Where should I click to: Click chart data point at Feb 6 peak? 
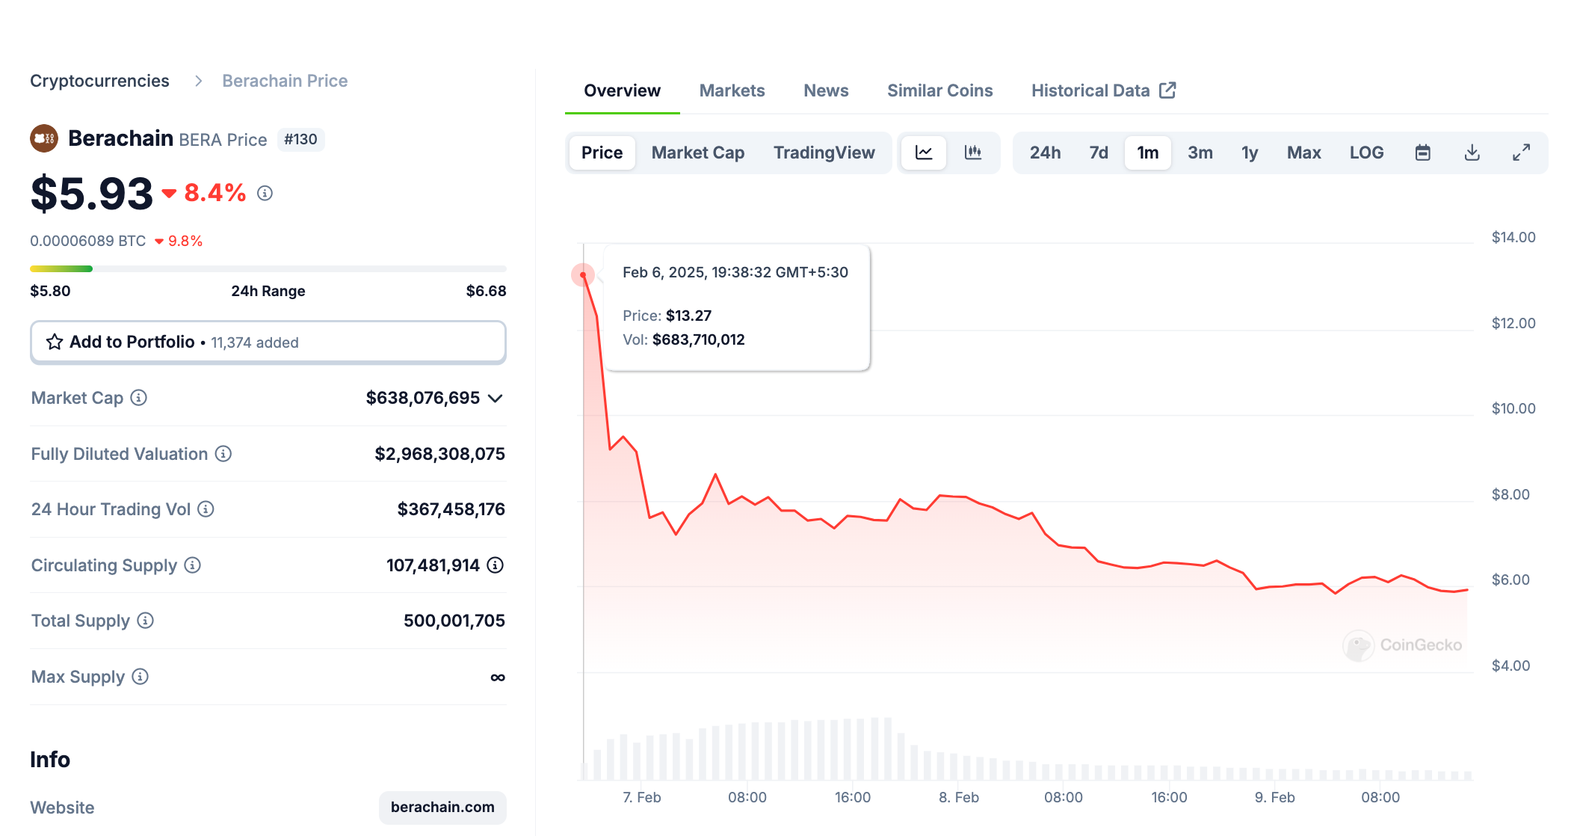(x=583, y=275)
